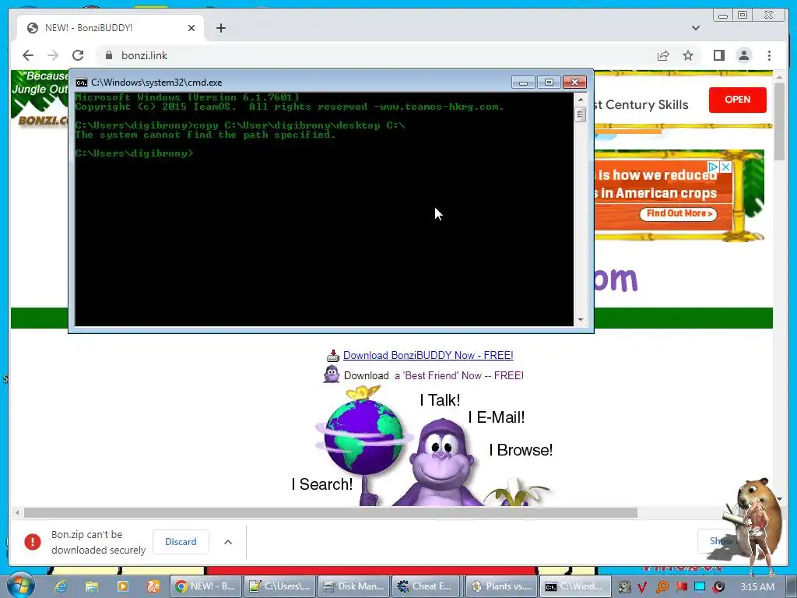The image size is (797, 598).
Task: Click the AdChoices triangle icon
Action: pyautogui.click(x=714, y=167)
